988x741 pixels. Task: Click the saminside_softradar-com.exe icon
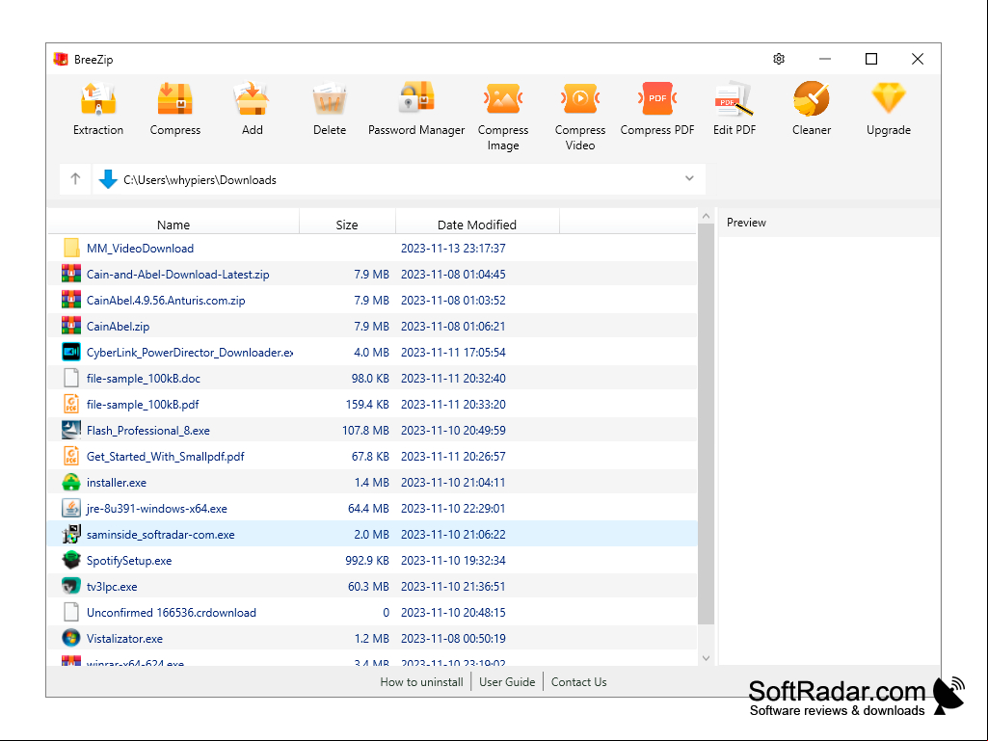[x=71, y=535]
